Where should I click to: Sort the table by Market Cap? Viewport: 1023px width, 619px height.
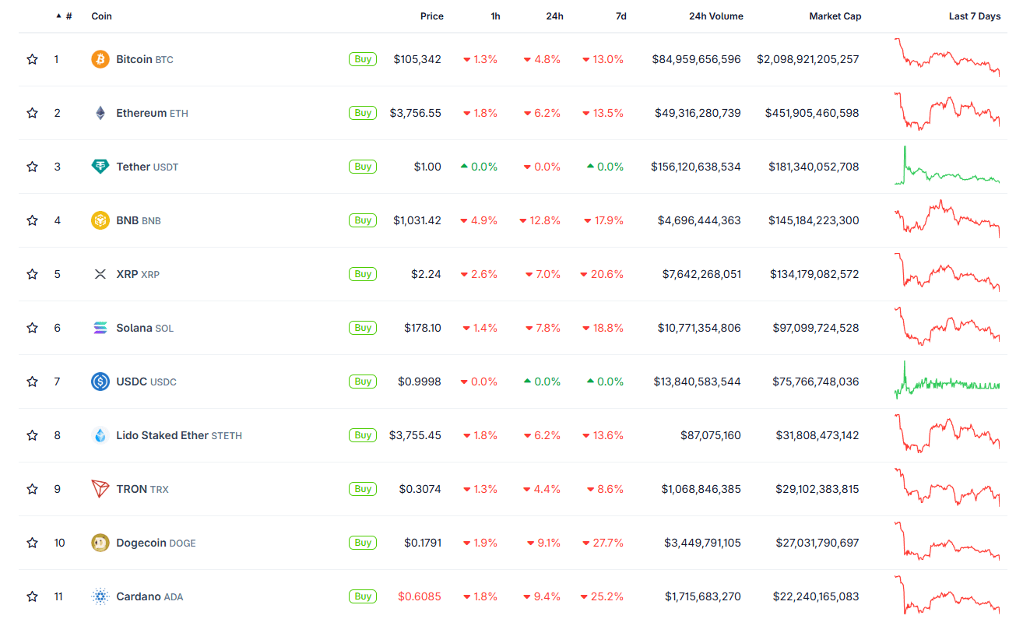pyautogui.click(x=835, y=16)
